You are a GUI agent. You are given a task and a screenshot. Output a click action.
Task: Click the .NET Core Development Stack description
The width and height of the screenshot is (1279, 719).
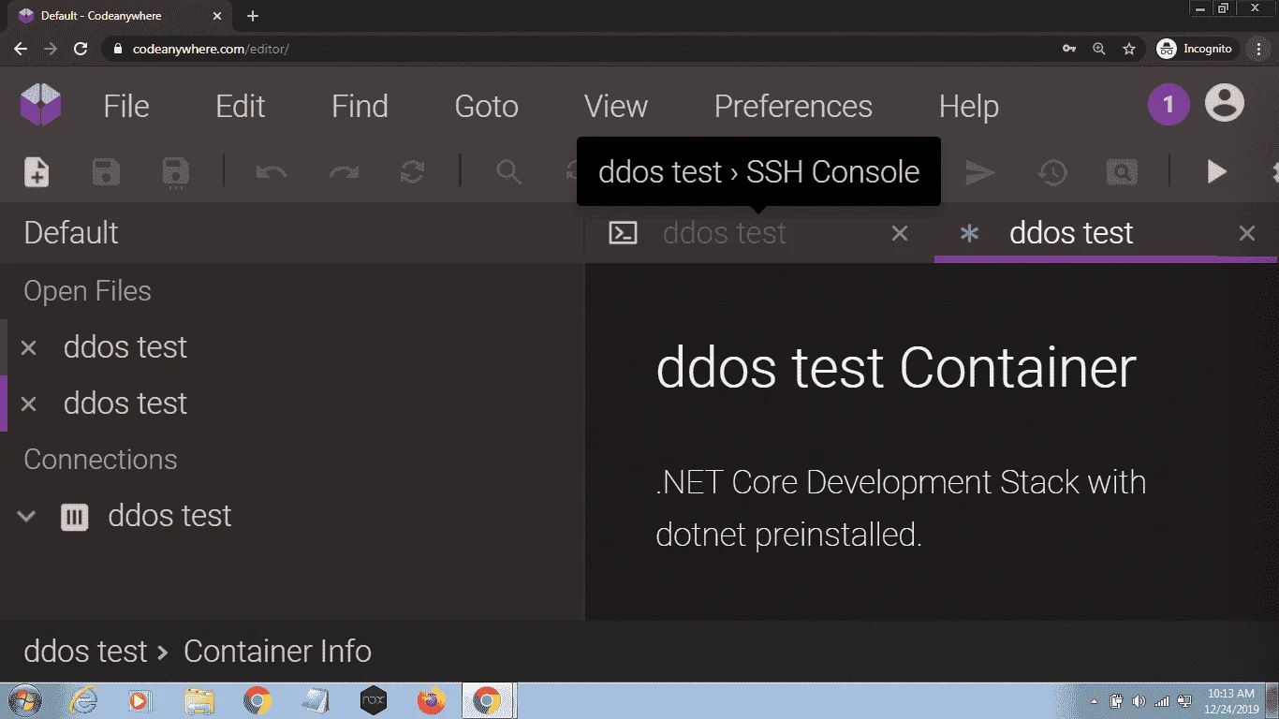(901, 508)
